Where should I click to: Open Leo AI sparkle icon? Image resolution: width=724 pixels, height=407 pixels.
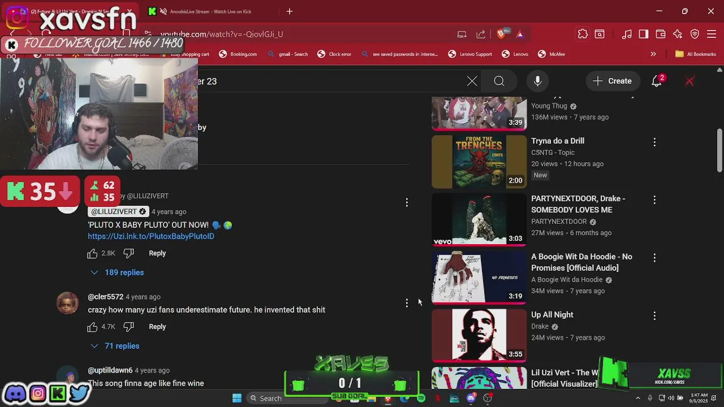[x=678, y=34]
